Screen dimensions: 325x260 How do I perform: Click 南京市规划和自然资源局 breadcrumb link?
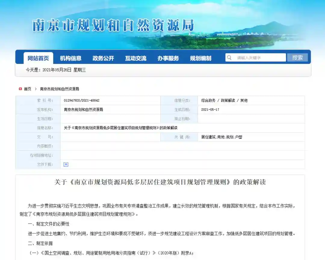point(60,89)
